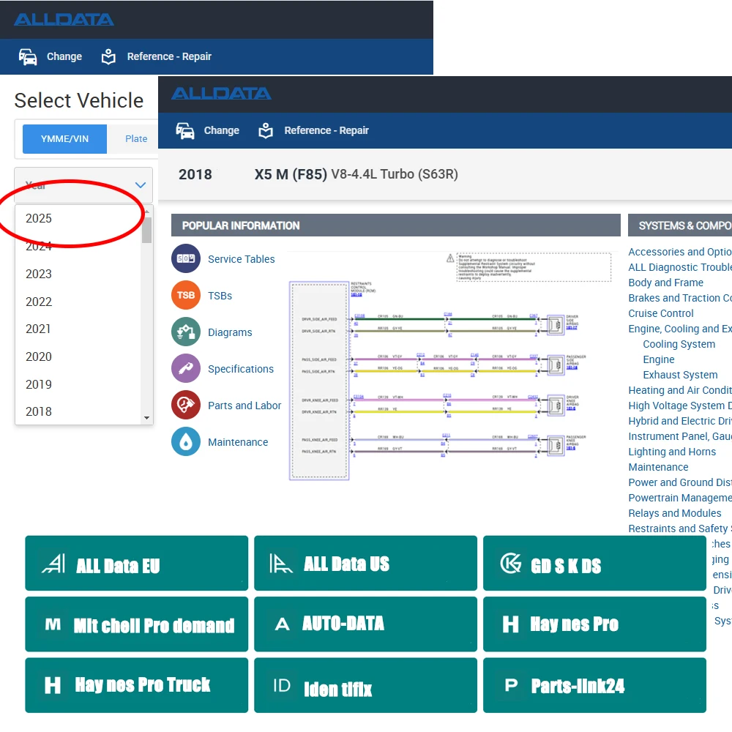Viewport: 732px width, 732px height.
Task: Click the Reference - Repair book icon in front window
Action: click(x=266, y=131)
